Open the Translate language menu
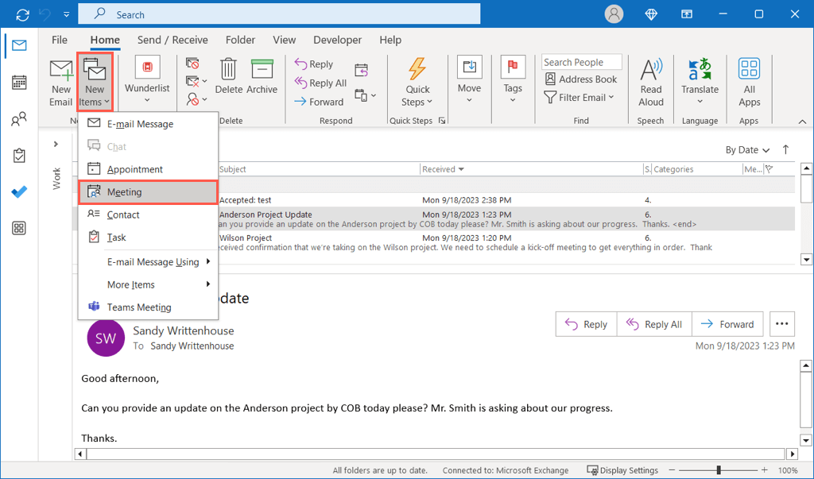 700,81
